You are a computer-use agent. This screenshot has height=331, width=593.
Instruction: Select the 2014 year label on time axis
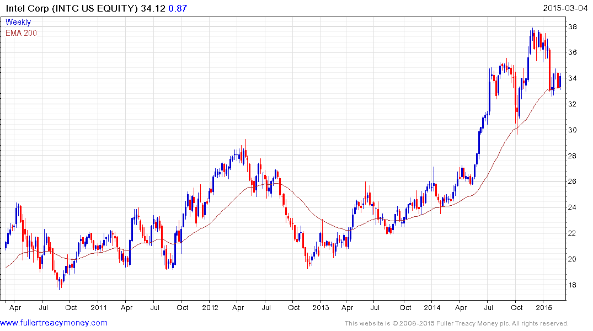click(x=432, y=307)
